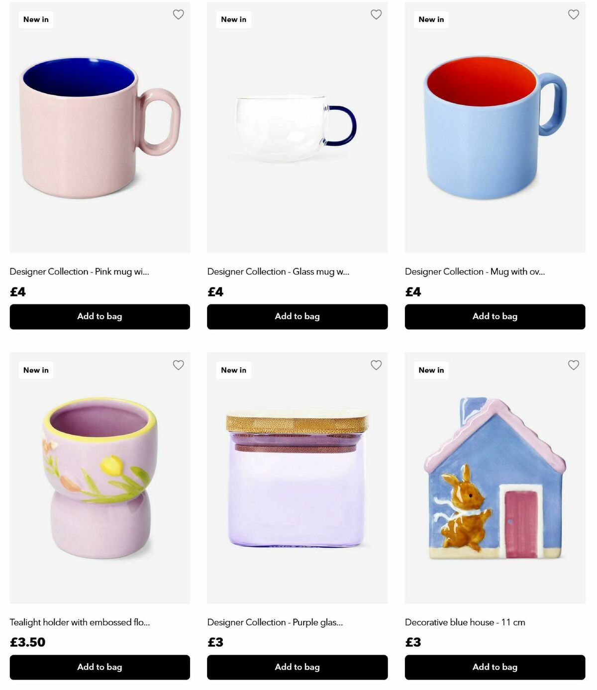Add decorative blue house to bag
597x690 pixels.
(x=495, y=667)
